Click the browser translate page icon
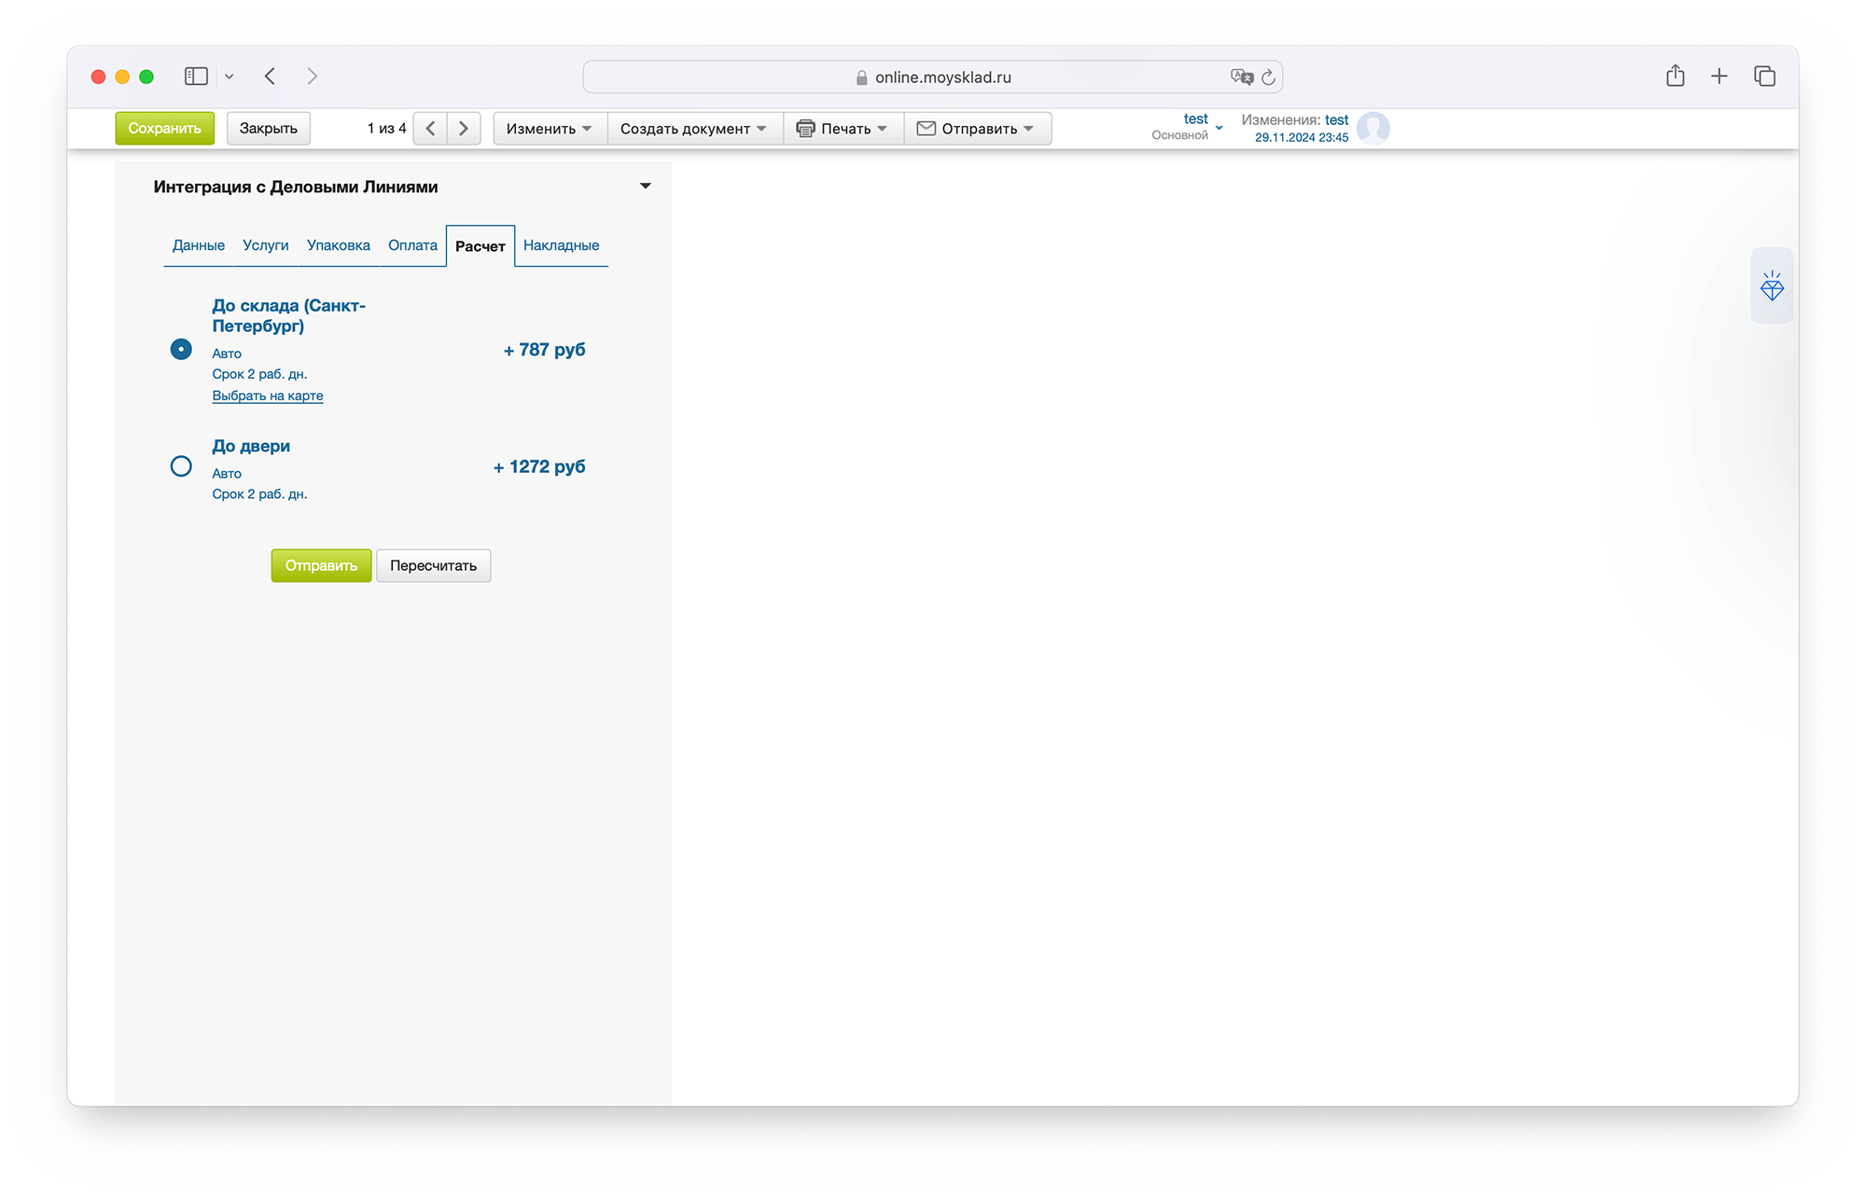The width and height of the screenshot is (1866, 1195). coord(1241,77)
